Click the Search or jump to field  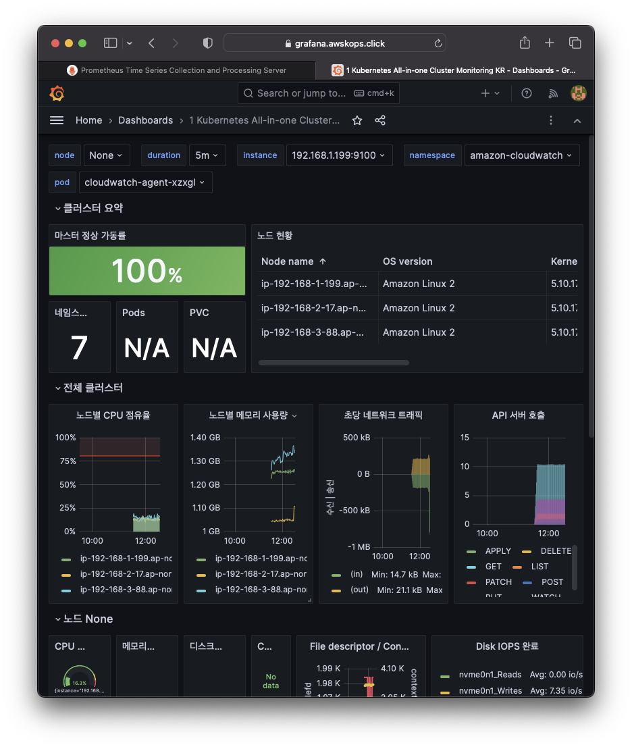pyautogui.click(x=319, y=93)
